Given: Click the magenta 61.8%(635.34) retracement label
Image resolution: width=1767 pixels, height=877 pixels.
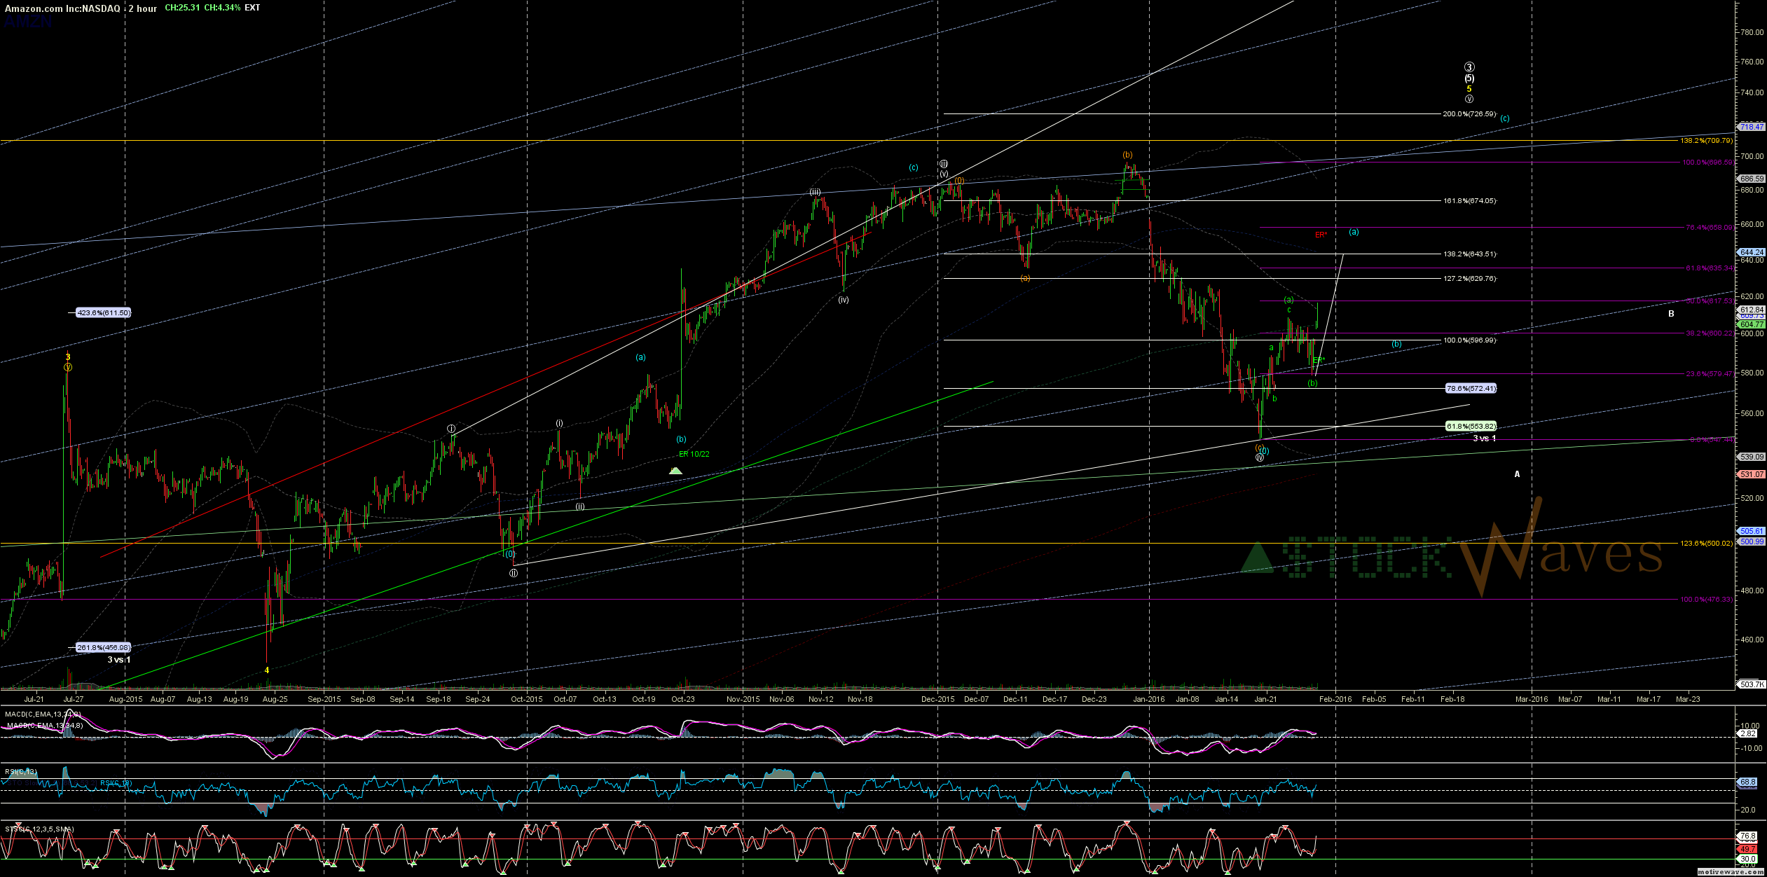Looking at the screenshot, I should tap(1709, 268).
